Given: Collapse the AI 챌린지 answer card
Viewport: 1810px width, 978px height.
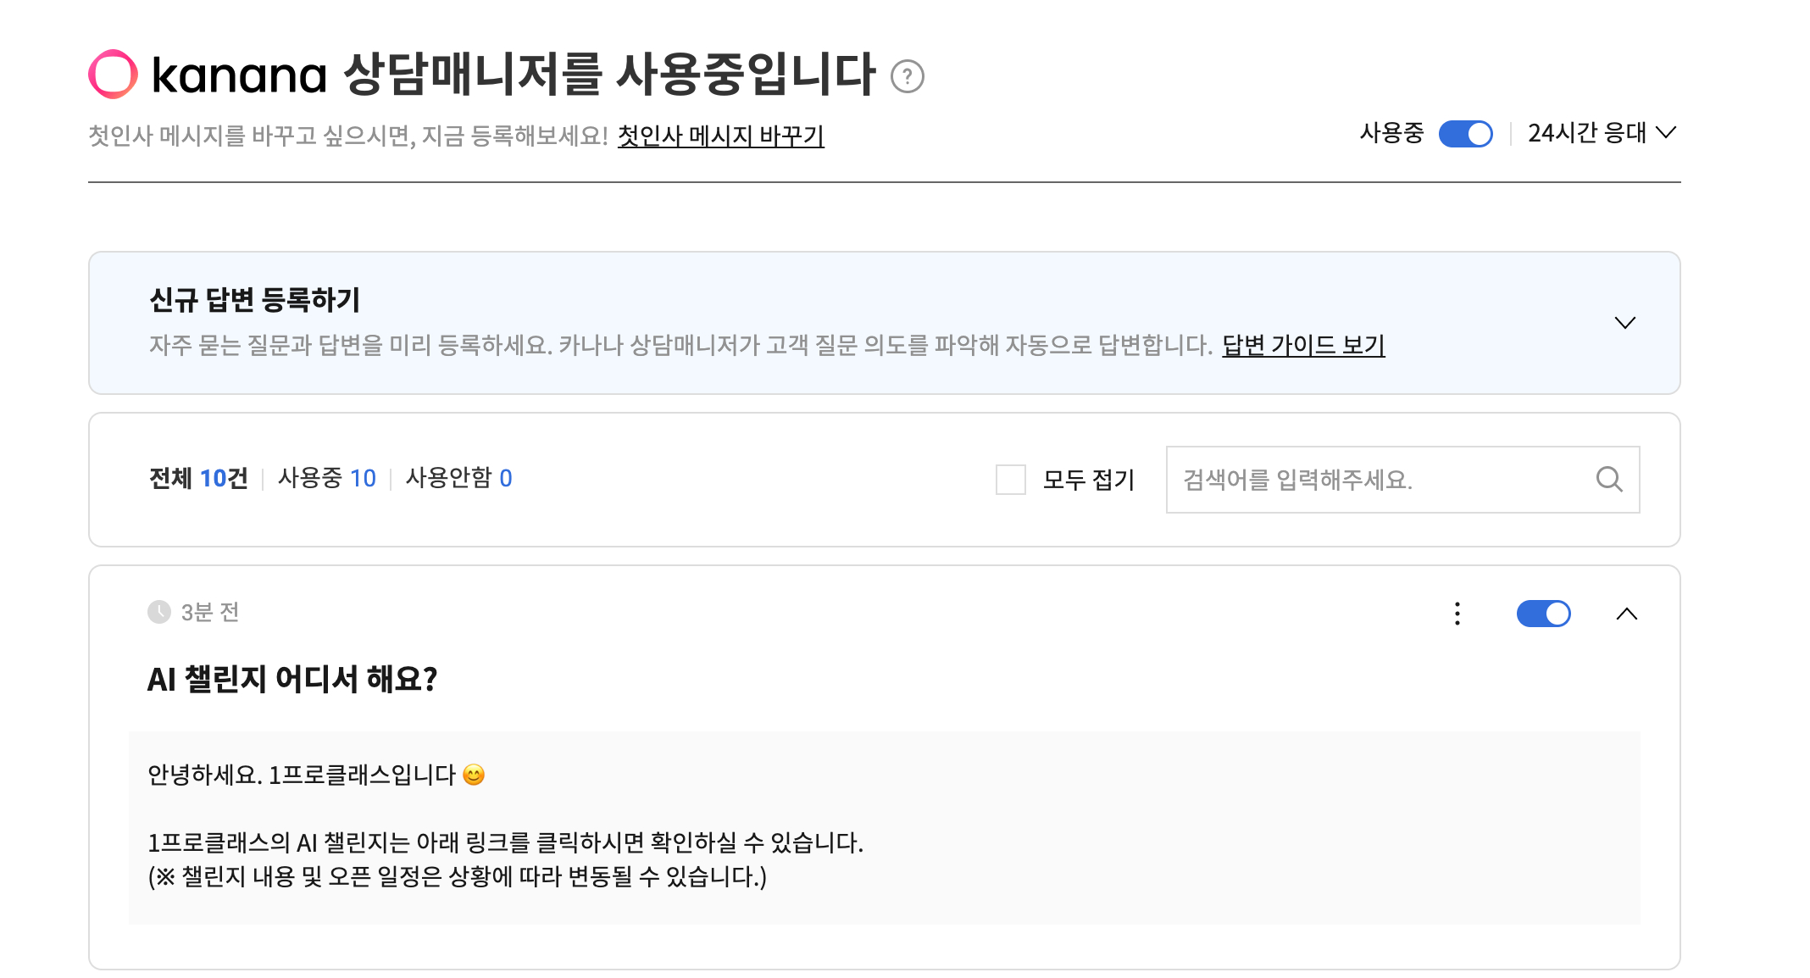Looking at the screenshot, I should tap(1626, 614).
